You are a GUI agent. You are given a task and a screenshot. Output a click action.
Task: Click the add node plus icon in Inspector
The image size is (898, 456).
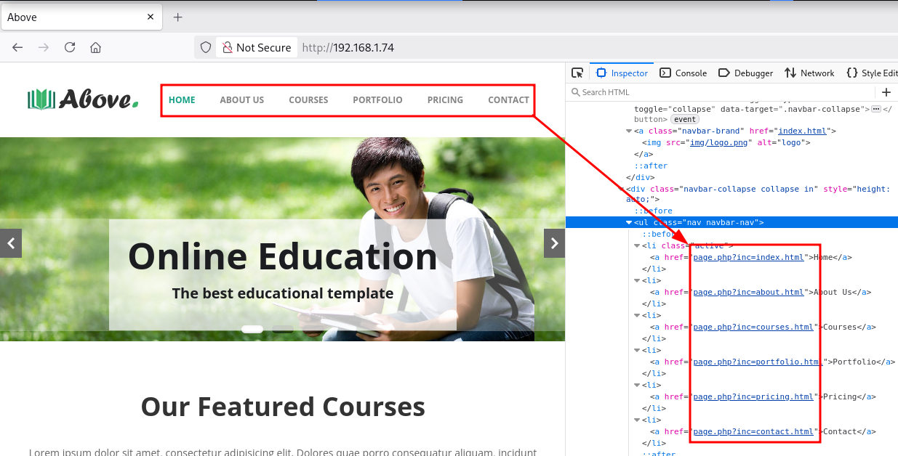(x=886, y=92)
